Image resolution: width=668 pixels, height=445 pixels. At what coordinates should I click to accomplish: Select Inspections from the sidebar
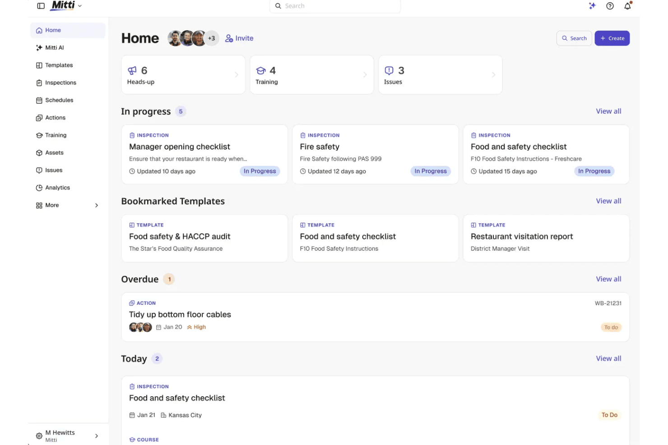[68, 83]
